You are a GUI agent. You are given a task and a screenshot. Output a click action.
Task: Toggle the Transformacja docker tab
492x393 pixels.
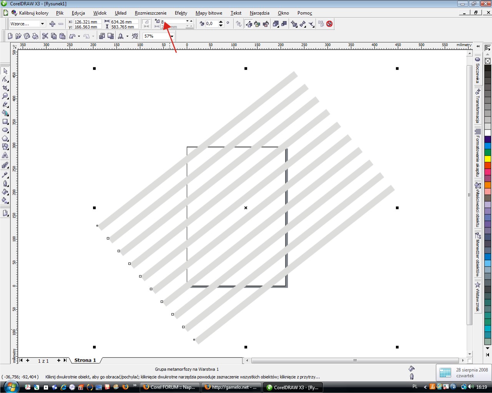[x=478, y=106]
